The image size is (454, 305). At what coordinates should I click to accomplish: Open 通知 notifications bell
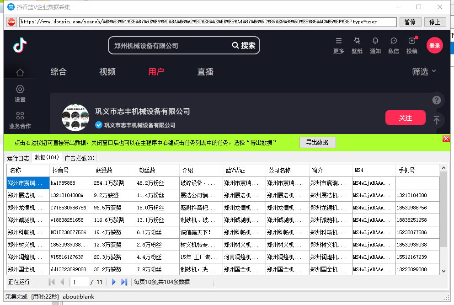click(x=375, y=41)
